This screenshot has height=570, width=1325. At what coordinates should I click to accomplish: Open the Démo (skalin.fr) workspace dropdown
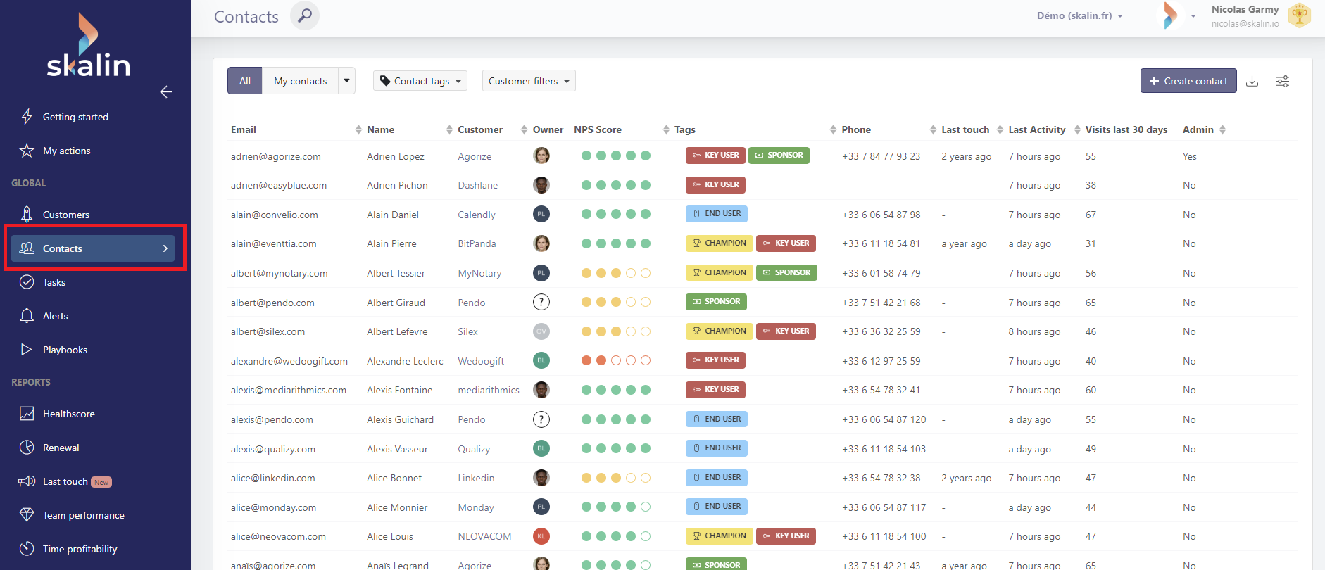1079,15
